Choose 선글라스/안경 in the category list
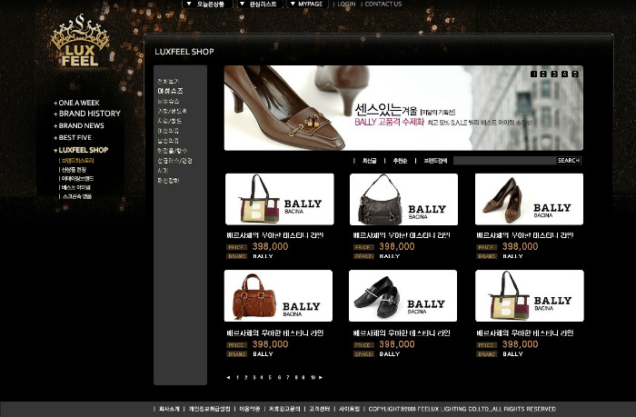Image resolution: width=636 pixels, height=417 pixels. click(x=174, y=161)
